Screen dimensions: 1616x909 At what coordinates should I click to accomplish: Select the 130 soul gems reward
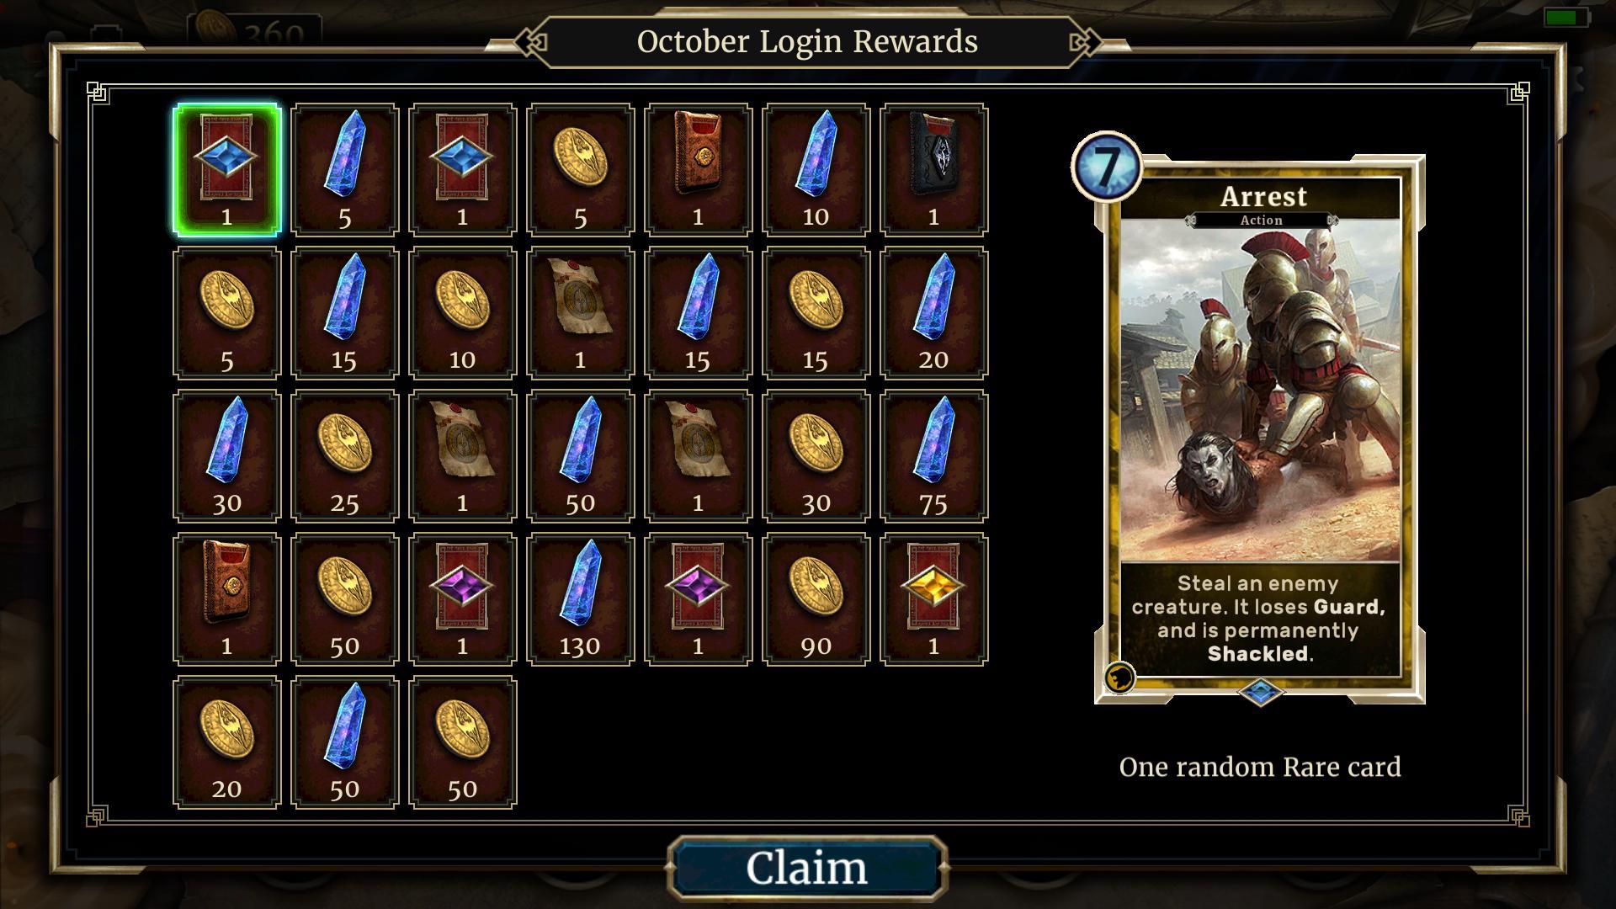pyautogui.click(x=580, y=598)
